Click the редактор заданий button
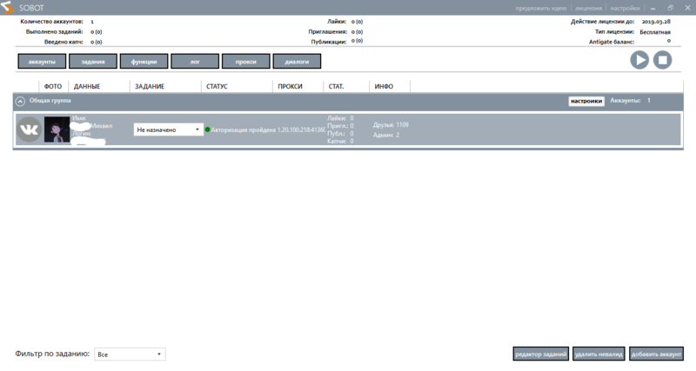The image size is (696, 371). click(x=541, y=354)
